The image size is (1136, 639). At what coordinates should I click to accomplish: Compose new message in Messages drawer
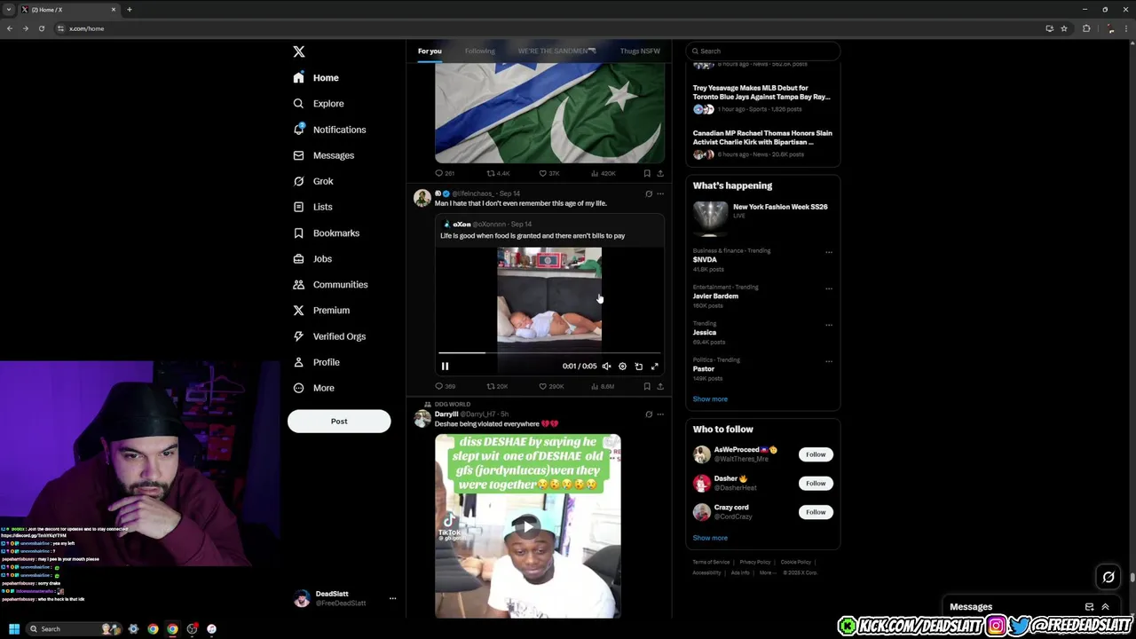(1089, 607)
